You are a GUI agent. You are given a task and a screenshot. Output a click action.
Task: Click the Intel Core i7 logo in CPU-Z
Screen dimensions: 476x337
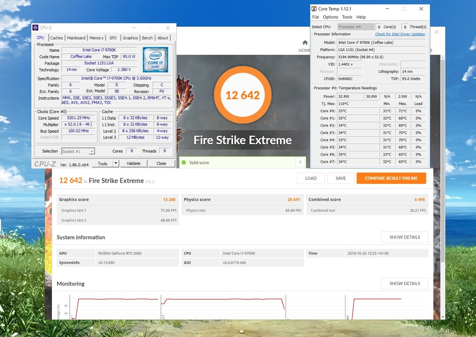point(155,59)
